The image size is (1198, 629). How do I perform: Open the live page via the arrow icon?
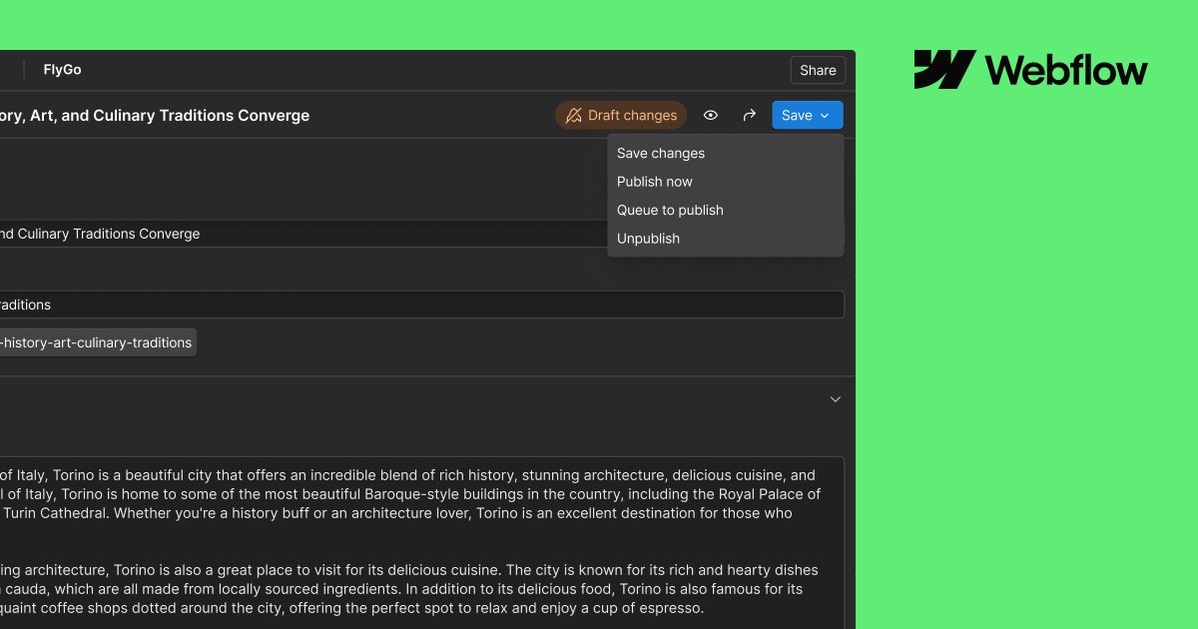pyautogui.click(x=750, y=115)
